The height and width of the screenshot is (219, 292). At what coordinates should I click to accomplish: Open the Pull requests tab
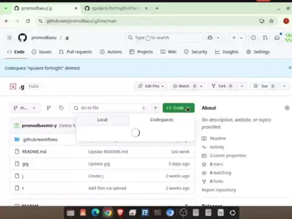75,52
